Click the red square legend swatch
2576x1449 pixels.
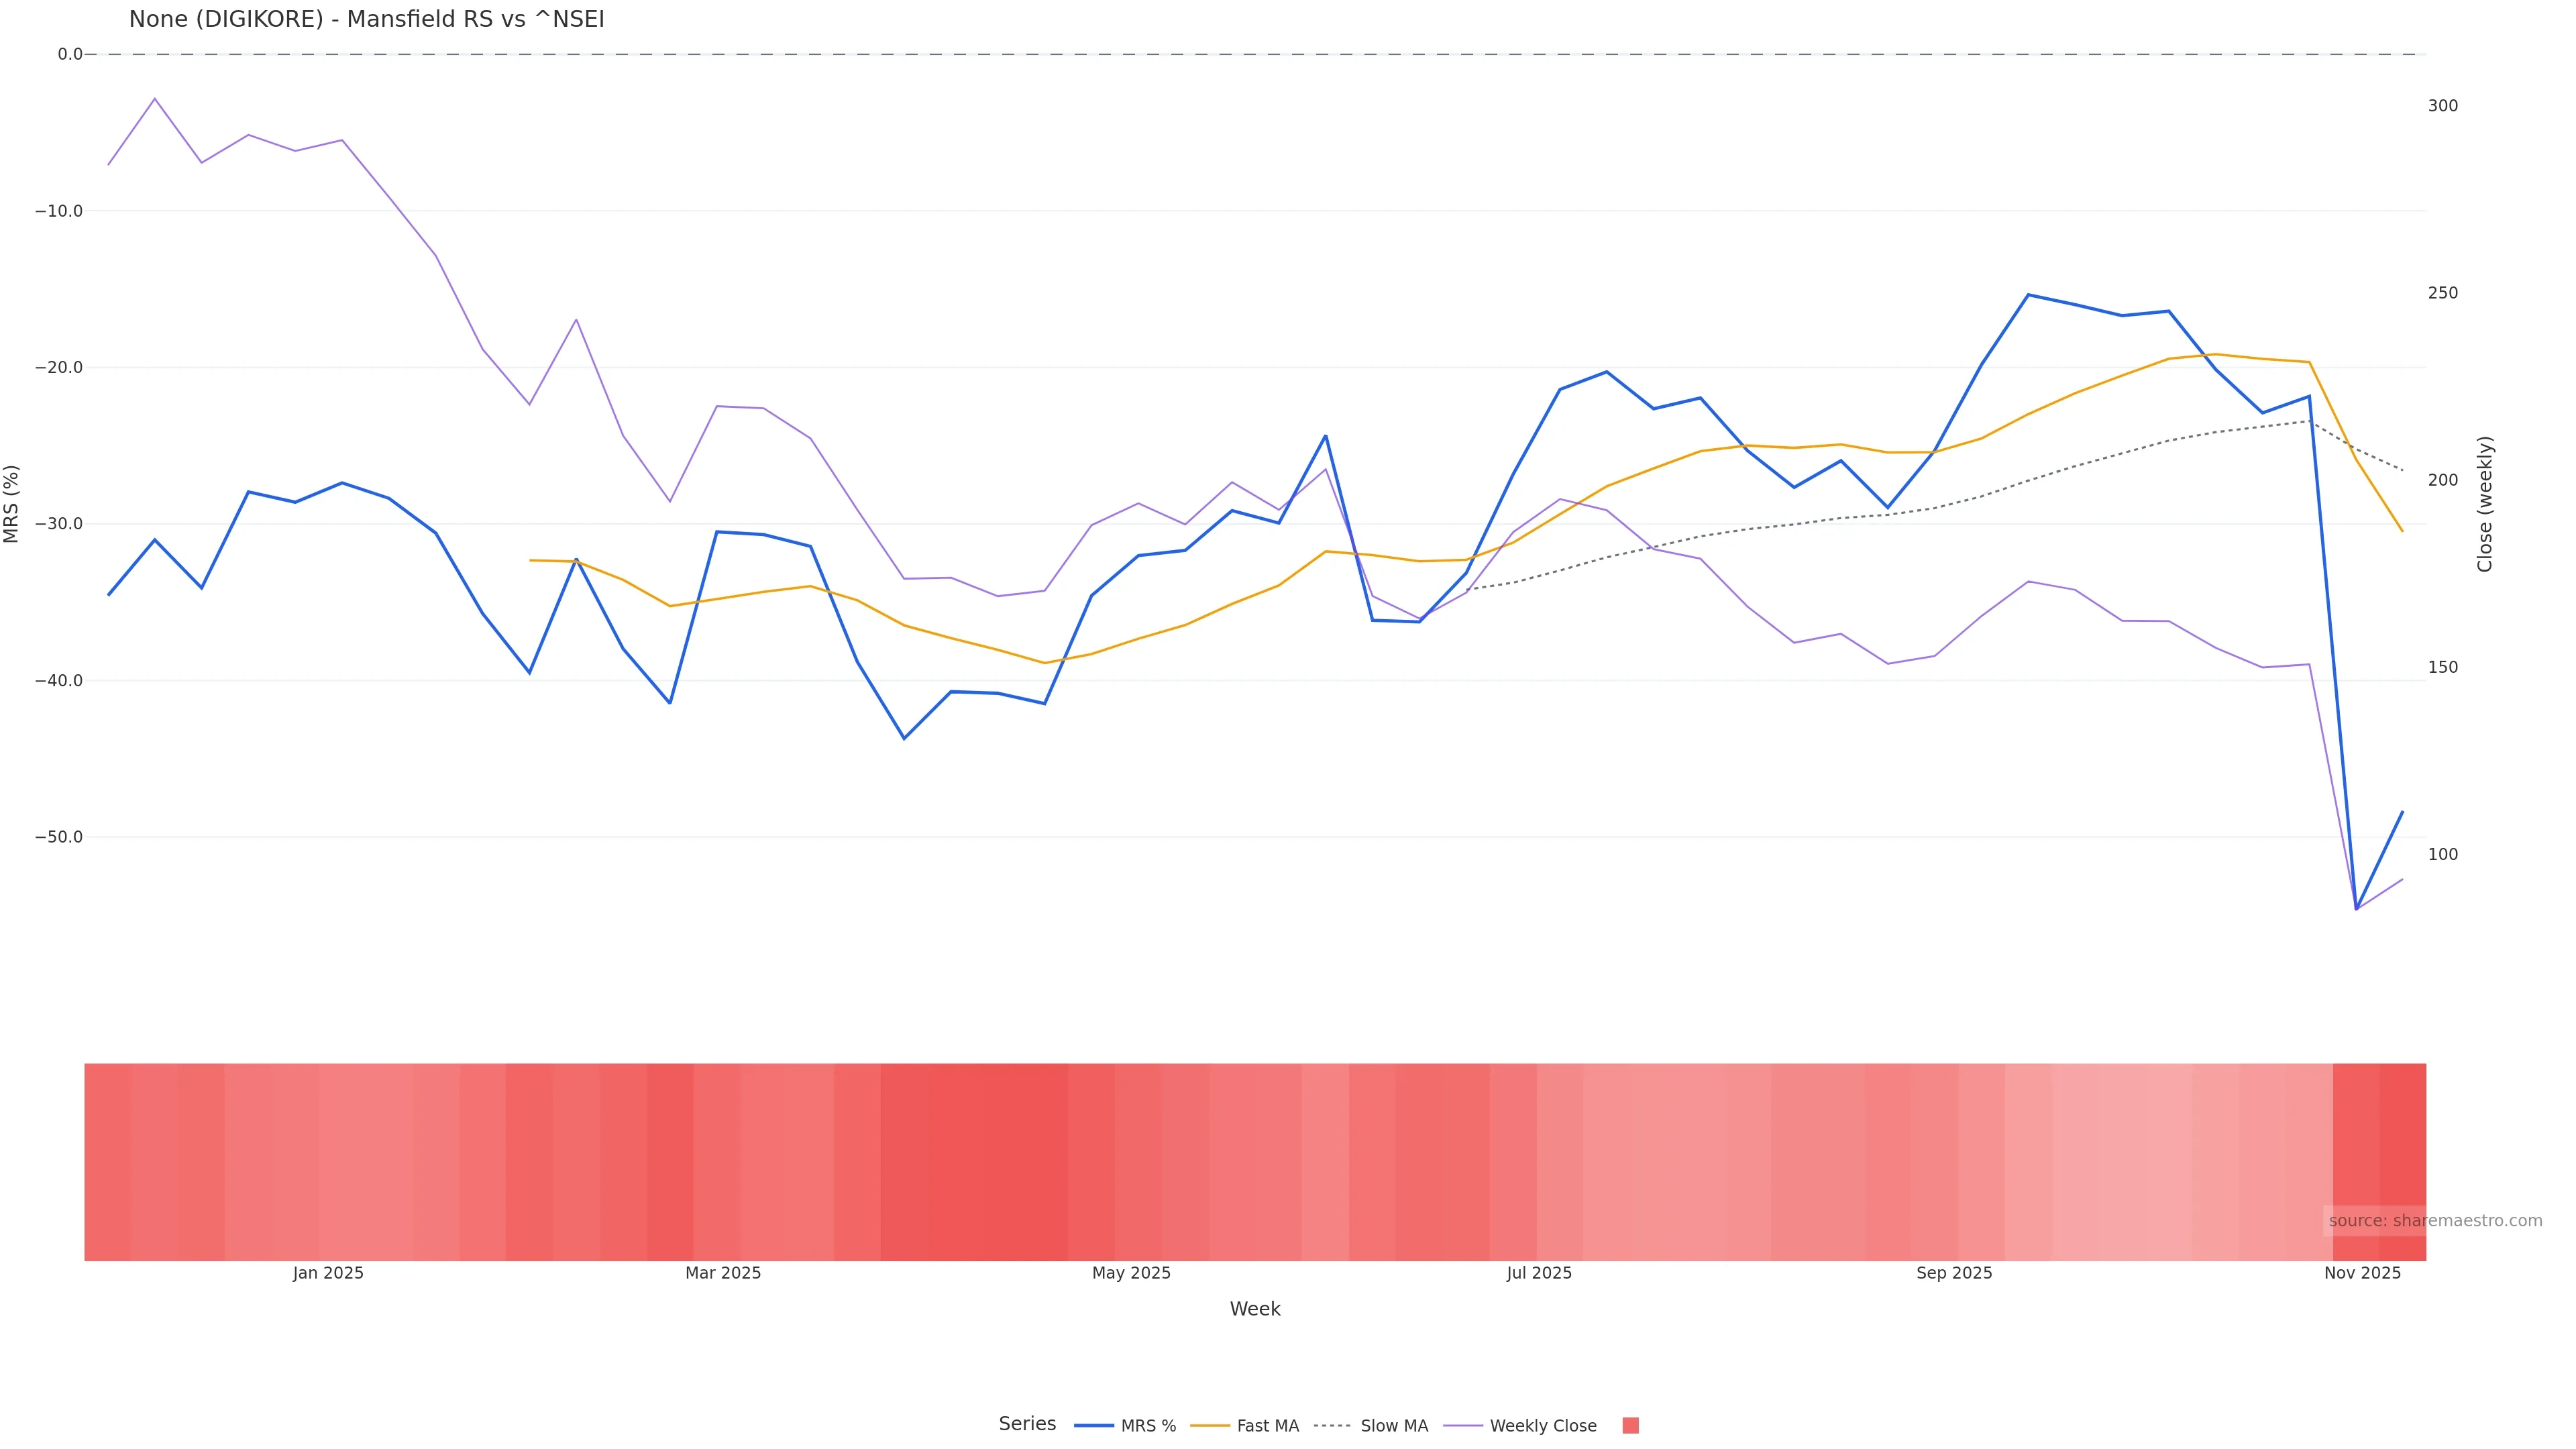click(1630, 1426)
